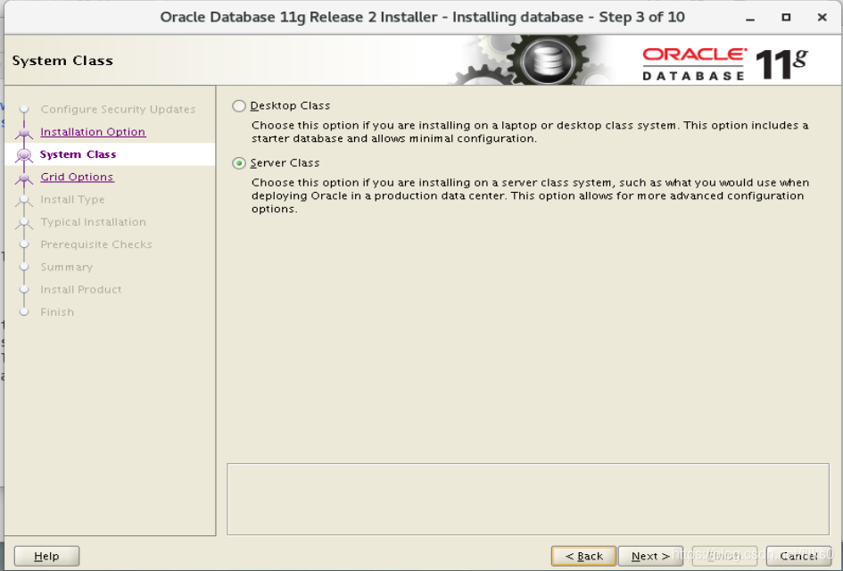Click the System Class step in sidebar
843x571 pixels.
(x=78, y=154)
